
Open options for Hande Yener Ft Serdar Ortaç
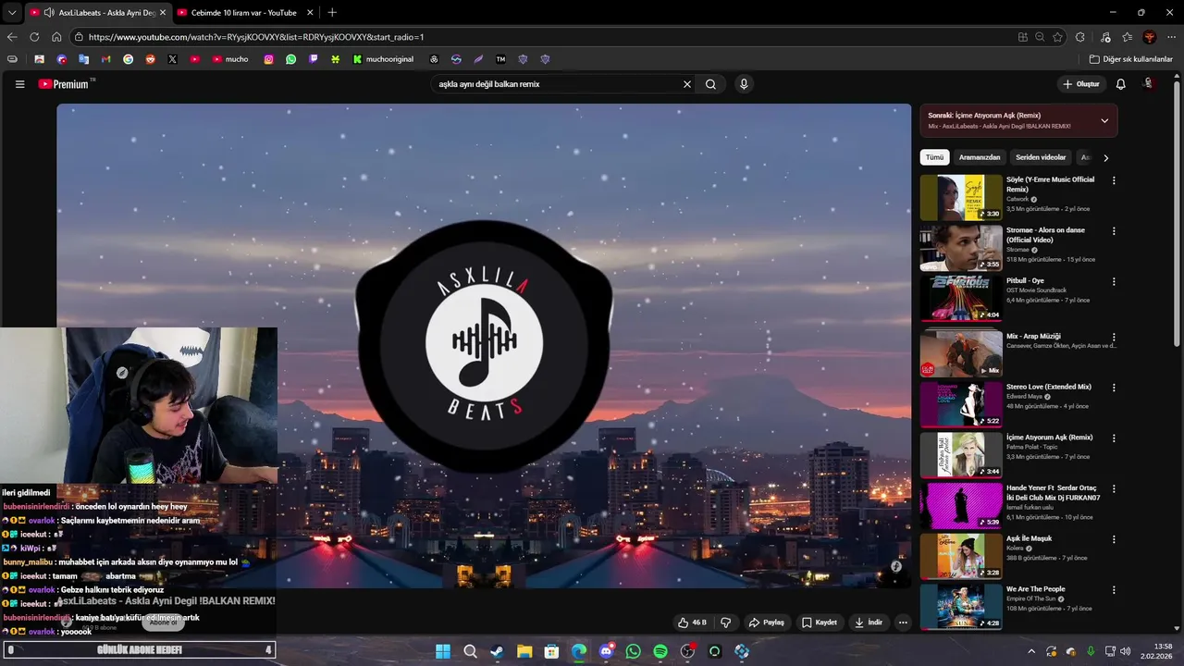[x=1114, y=488]
